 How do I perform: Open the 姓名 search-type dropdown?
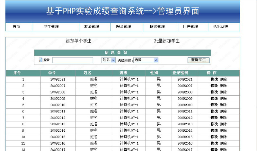[x=109, y=60]
